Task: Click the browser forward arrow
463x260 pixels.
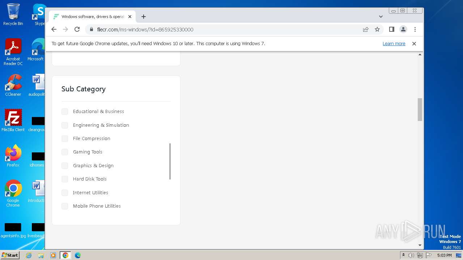Action: (x=65, y=29)
